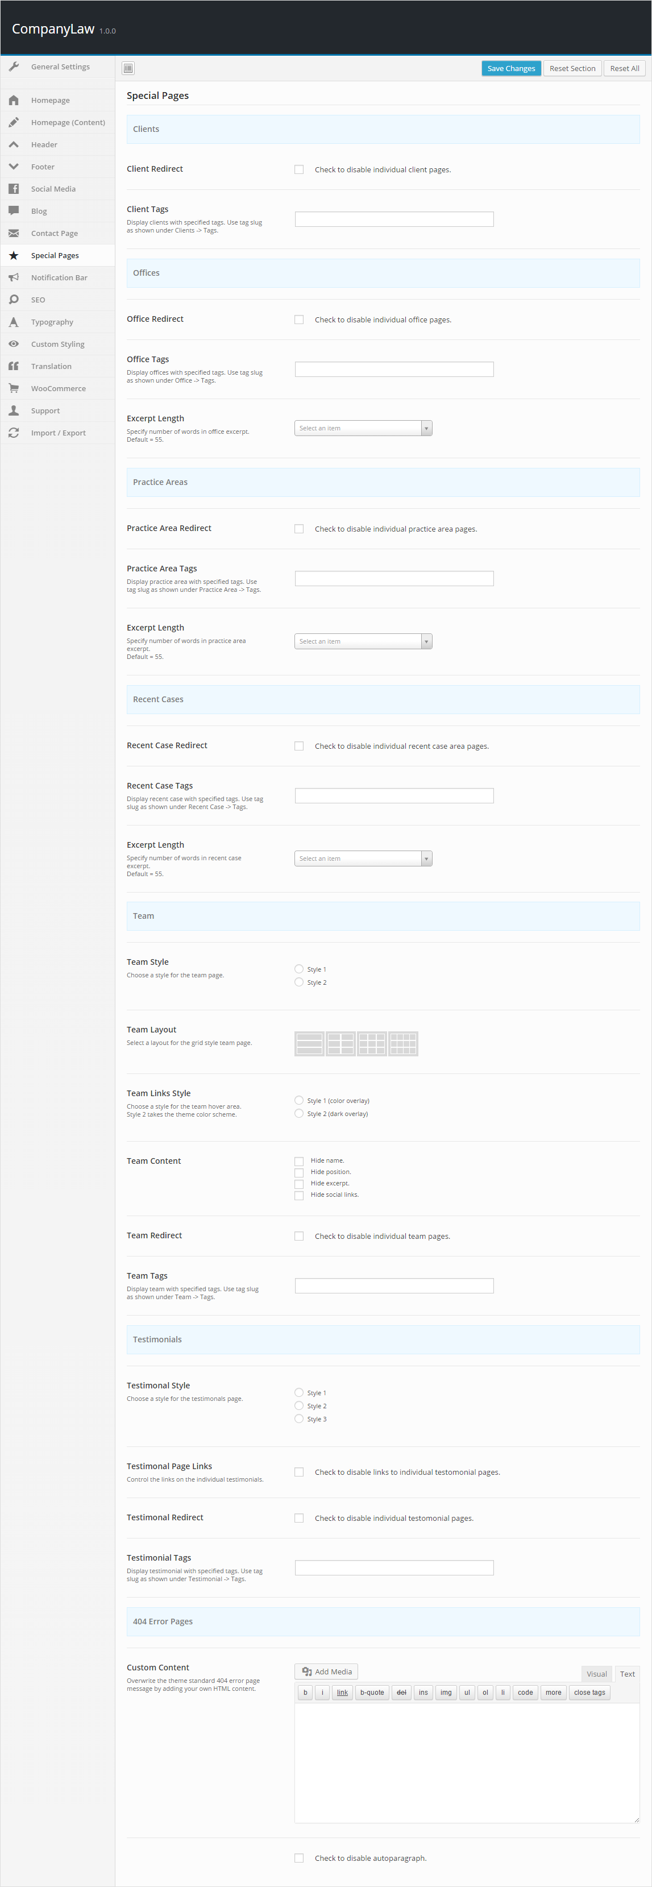Expand the practice area Excerpt Length dropdown
Image resolution: width=652 pixels, height=1887 pixels.
click(363, 642)
